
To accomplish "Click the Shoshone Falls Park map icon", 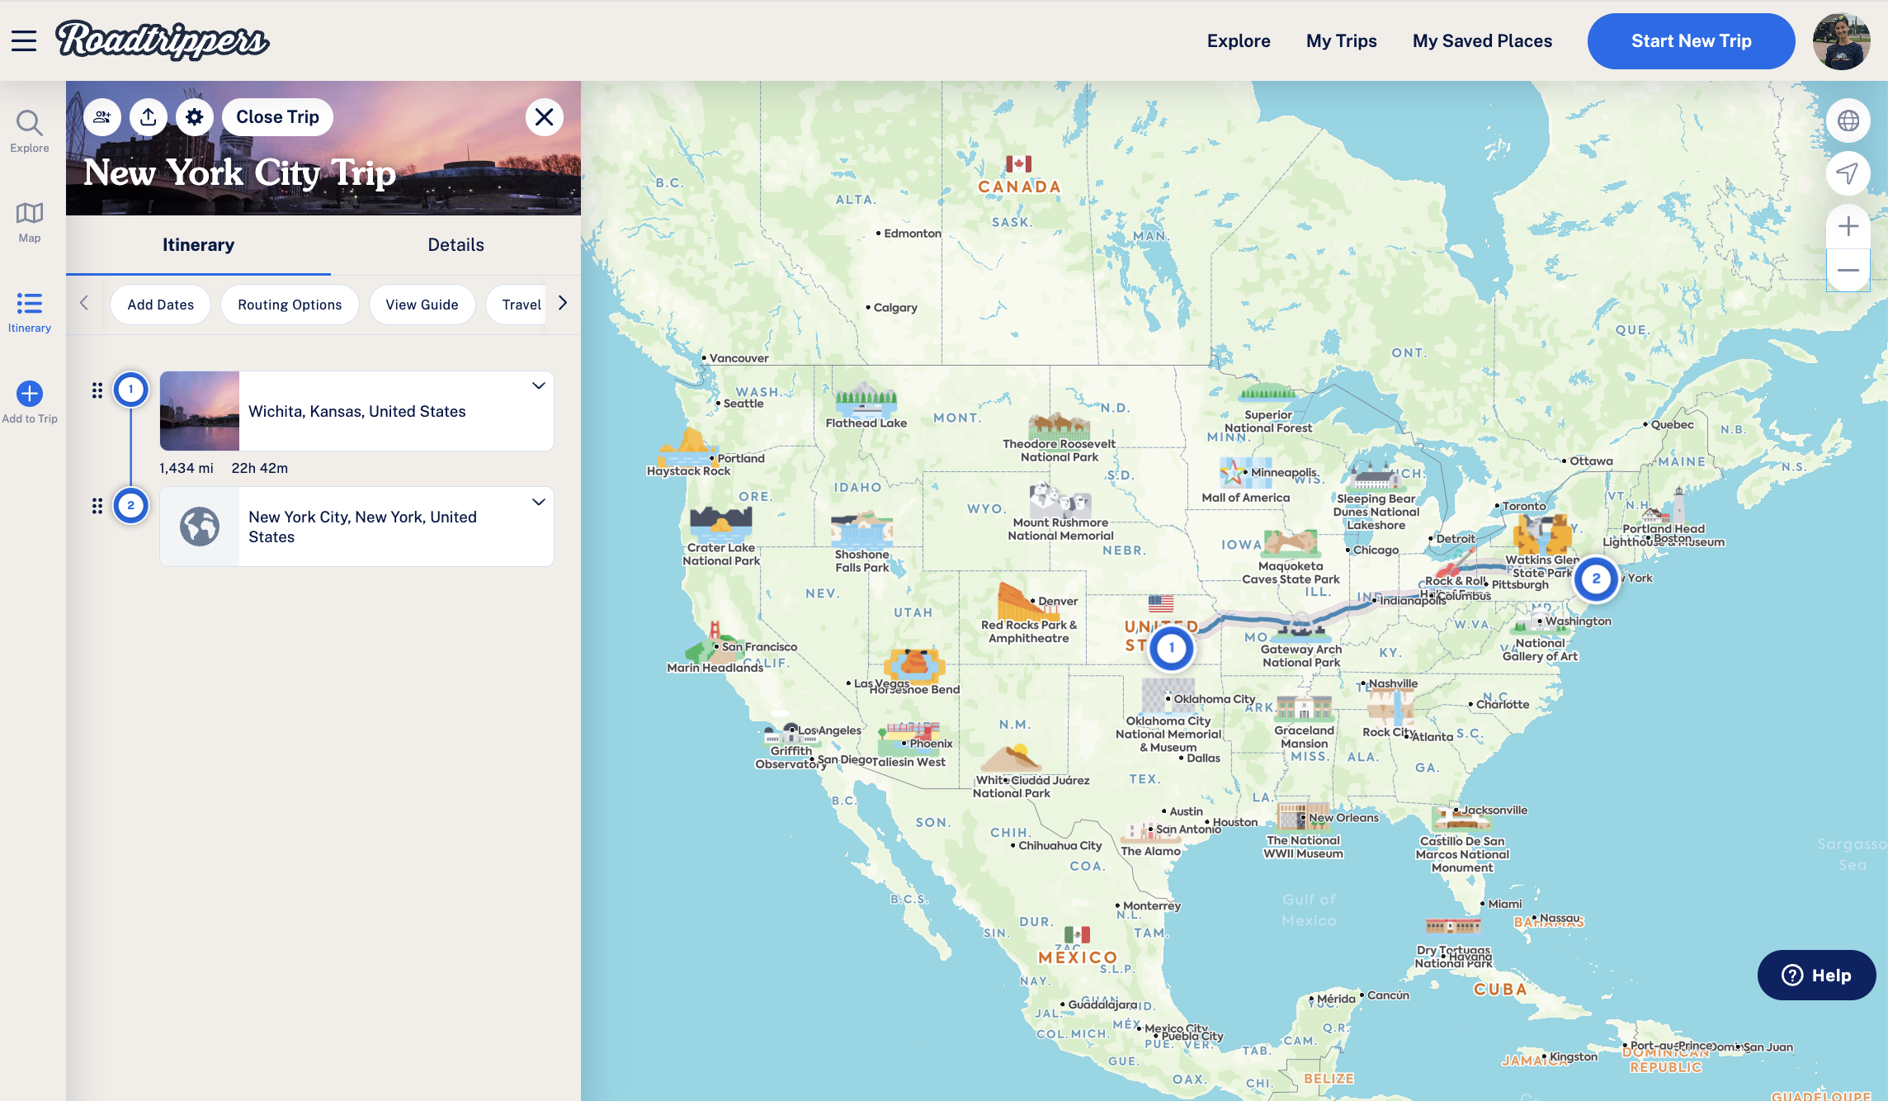I will 861,530.
